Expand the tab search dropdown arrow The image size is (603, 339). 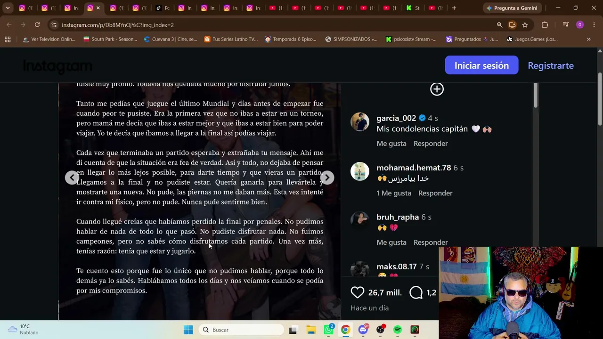pos(8,8)
